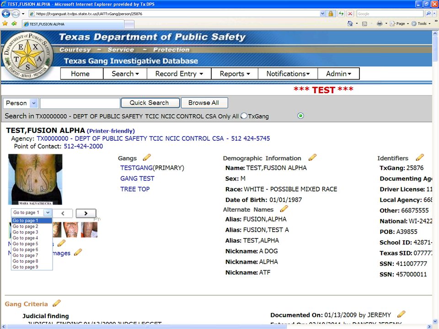Click the security lock icon in address bar

click(331, 13)
